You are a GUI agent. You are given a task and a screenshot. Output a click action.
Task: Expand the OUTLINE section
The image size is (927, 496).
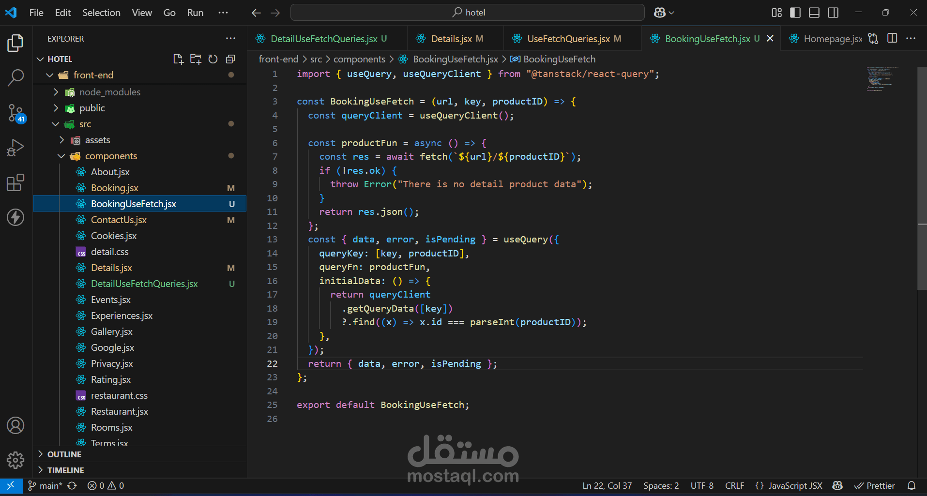tap(139, 454)
